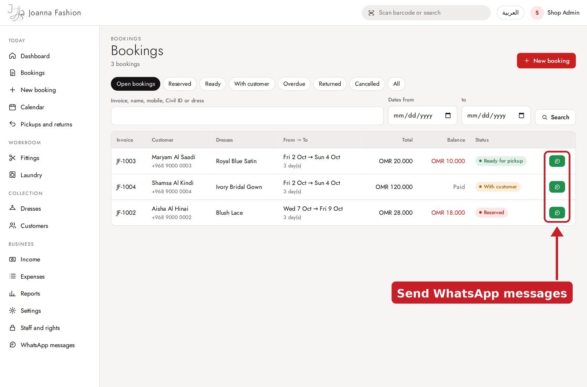Send WhatsApp message for invoice JF-1002
Screen dimensions: 587x387
[557, 213]
